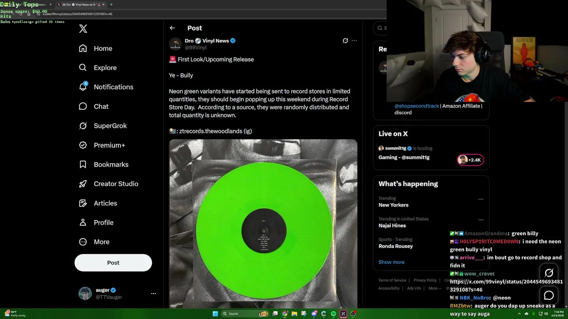
Task: Click the Dro Vinyl News display name
Action: (x=207, y=40)
